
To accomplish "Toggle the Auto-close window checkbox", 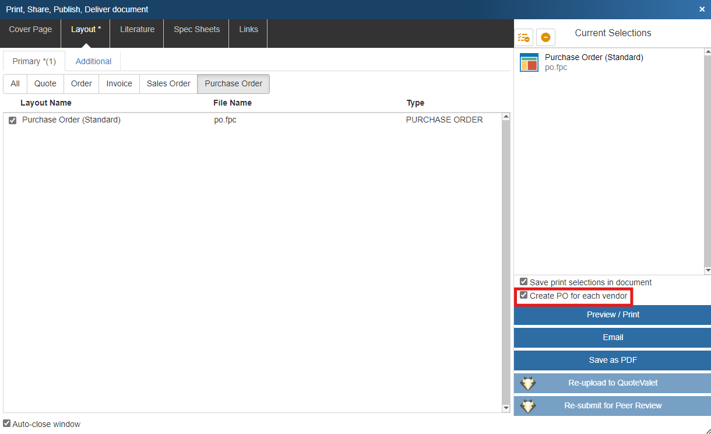I will coord(7,423).
